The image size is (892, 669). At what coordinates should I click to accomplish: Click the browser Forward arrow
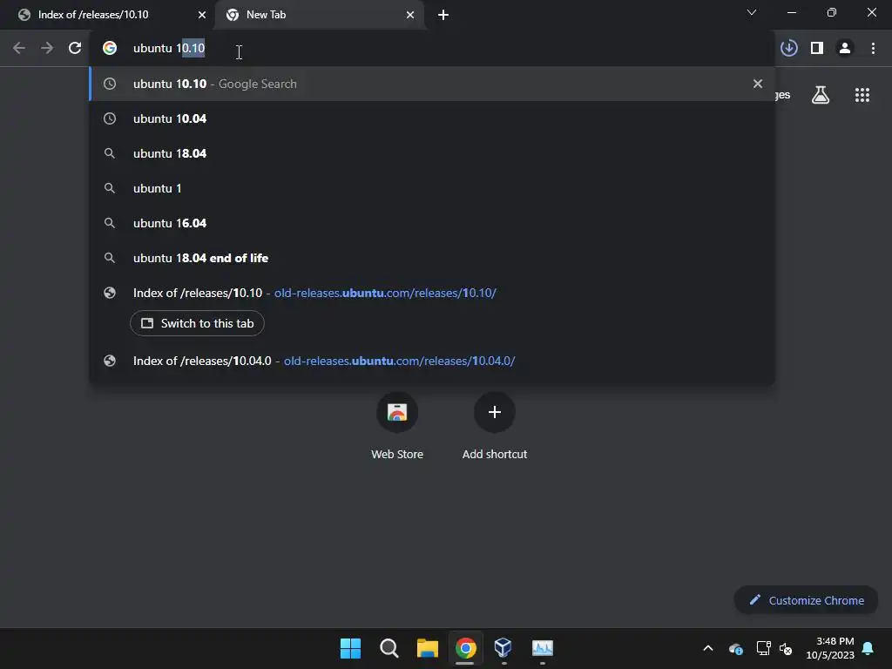(x=47, y=49)
